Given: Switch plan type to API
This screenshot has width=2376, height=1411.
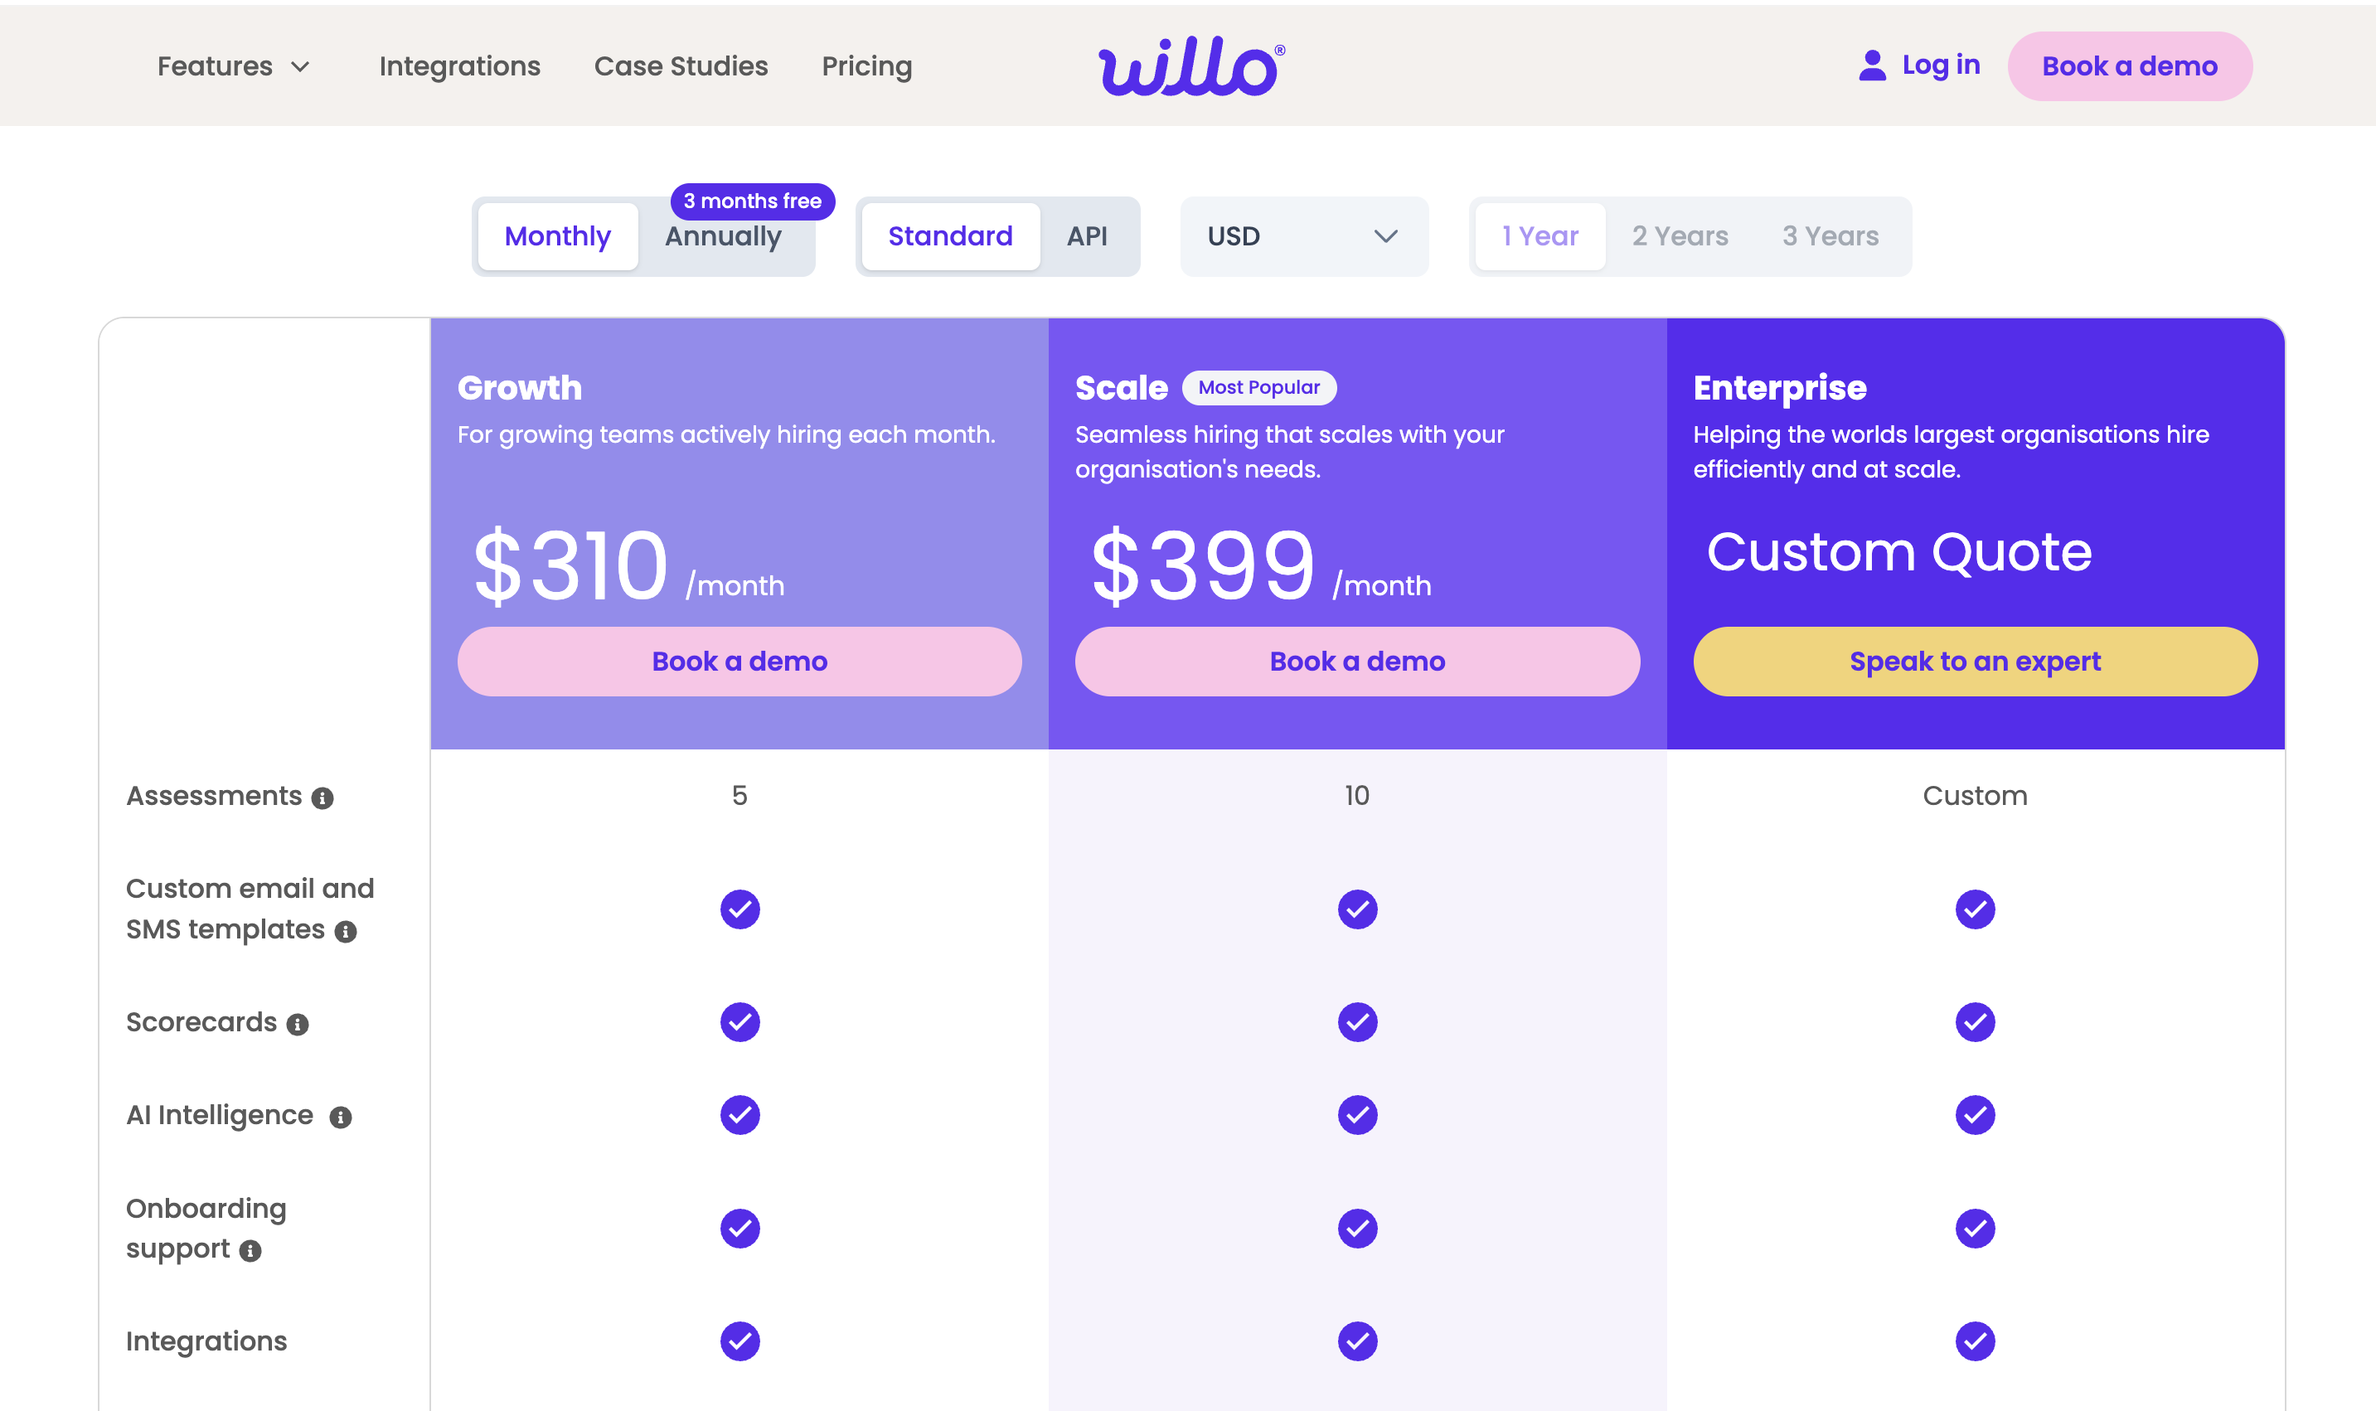Looking at the screenshot, I should point(1087,237).
